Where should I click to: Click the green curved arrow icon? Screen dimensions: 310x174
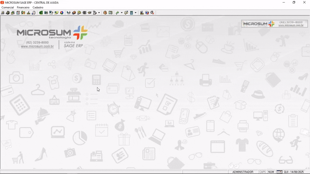pyautogui.click(x=117, y=13)
